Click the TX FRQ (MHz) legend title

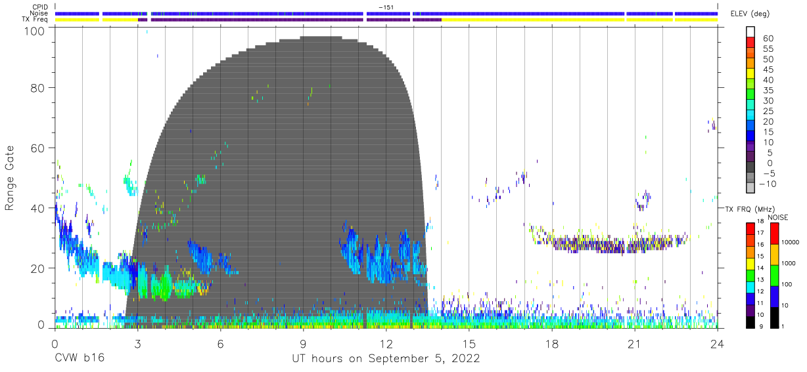pos(749,209)
